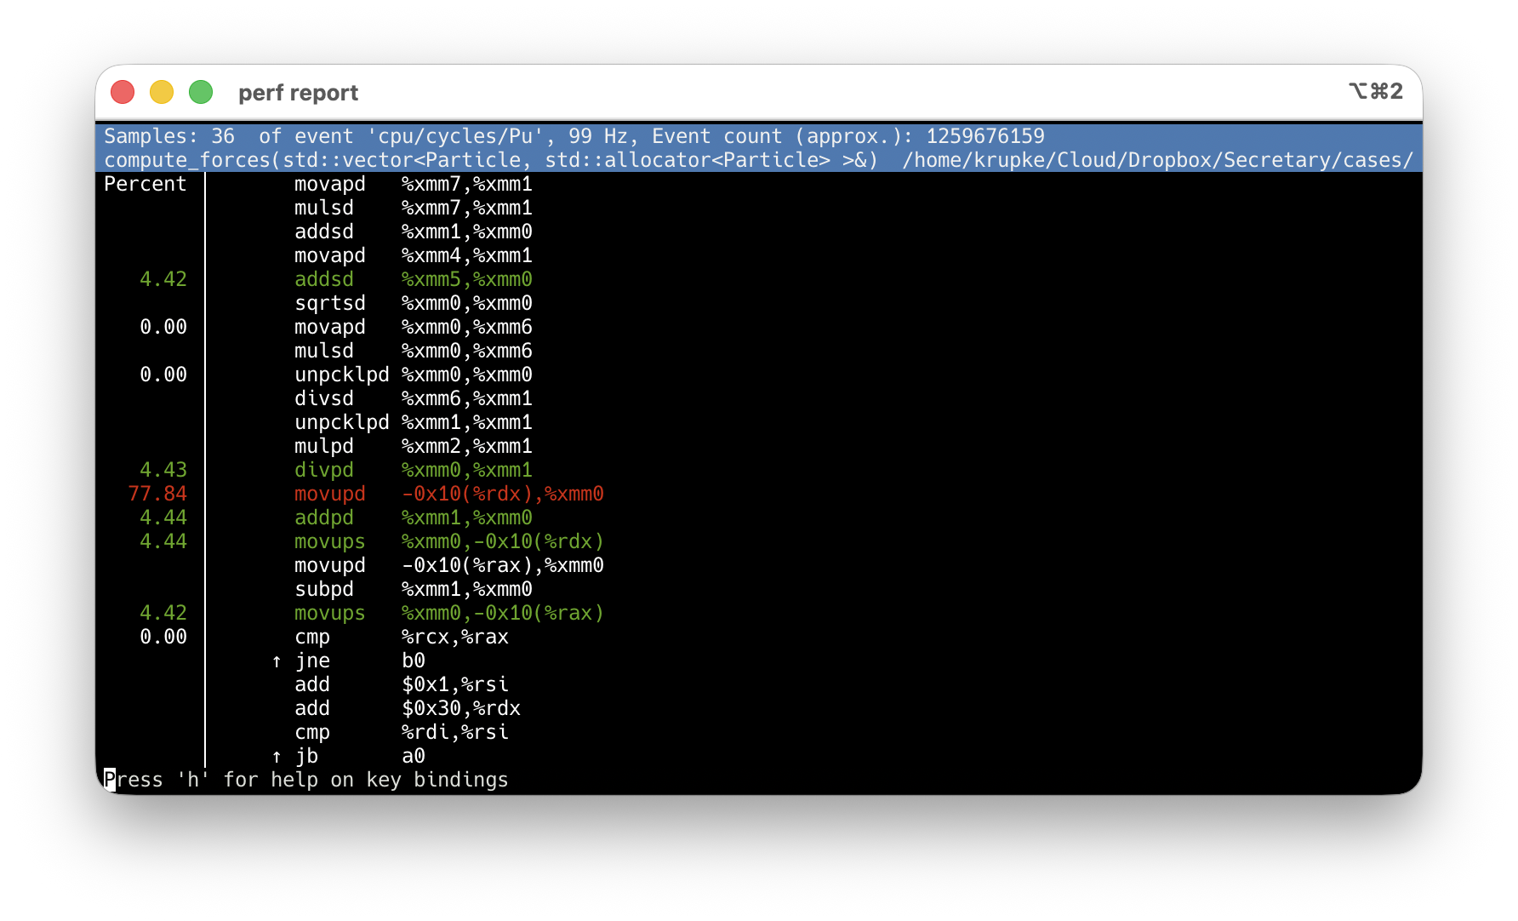This screenshot has height=921, width=1518.
Task: Click the red close window button
Action: pos(123,92)
